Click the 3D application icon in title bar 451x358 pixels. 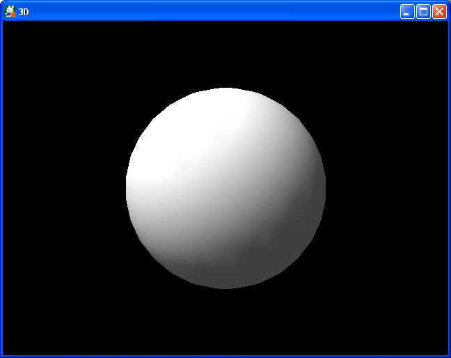pos(10,11)
